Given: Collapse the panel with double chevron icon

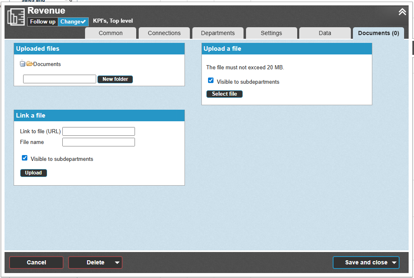Looking at the screenshot, I should pyautogui.click(x=402, y=12).
